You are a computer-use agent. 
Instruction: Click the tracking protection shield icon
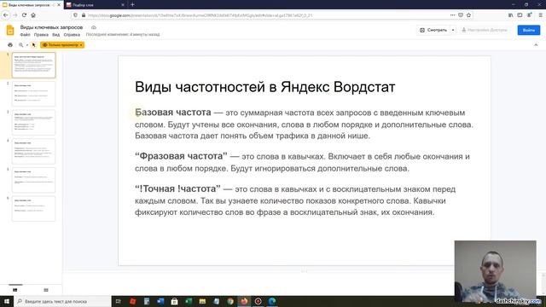pyautogui.click(x=76, y=15)
